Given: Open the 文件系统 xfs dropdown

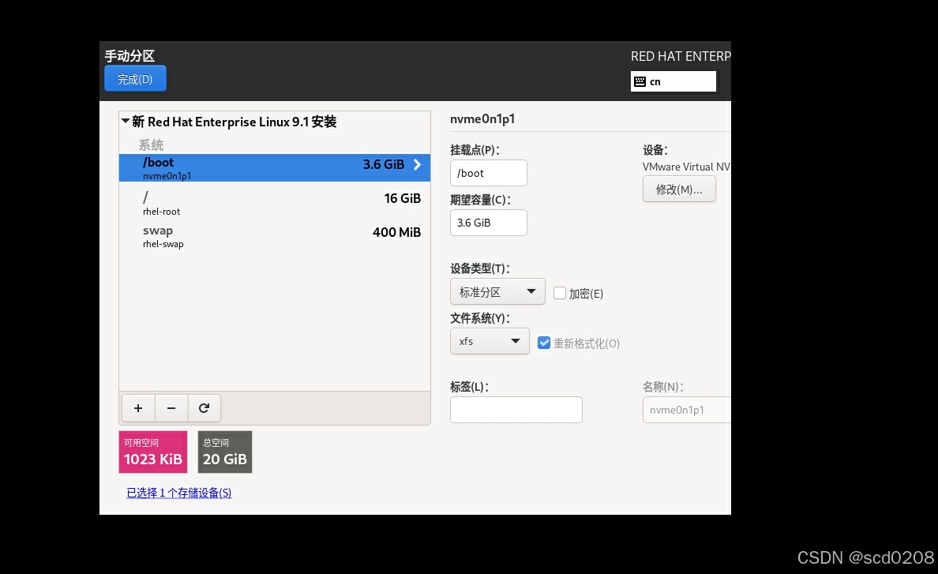Looking at the screenshot, I should 490,341.
